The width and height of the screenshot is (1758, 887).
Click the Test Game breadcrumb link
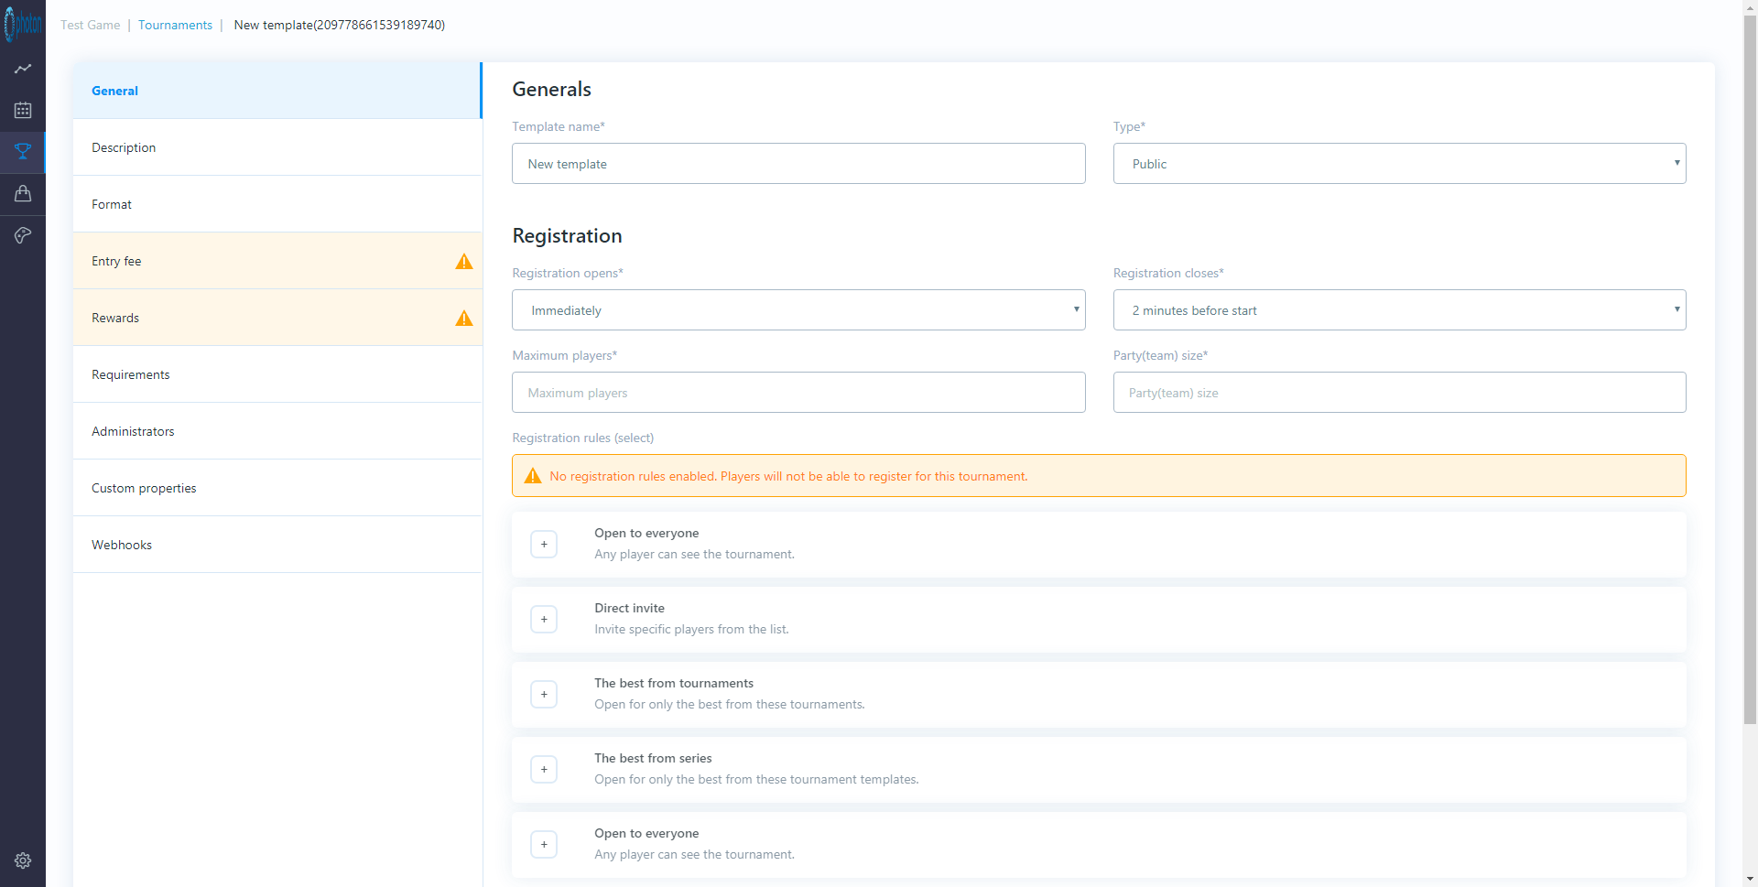pyautogui.click(x=90, y=26)
